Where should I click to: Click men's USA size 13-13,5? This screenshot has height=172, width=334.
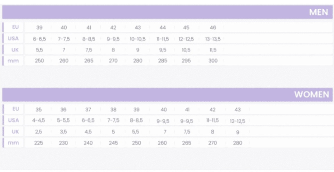213,39
